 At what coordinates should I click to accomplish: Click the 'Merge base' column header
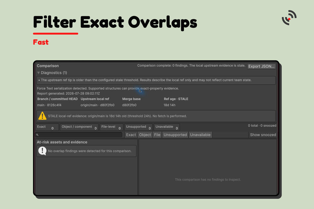131,99
